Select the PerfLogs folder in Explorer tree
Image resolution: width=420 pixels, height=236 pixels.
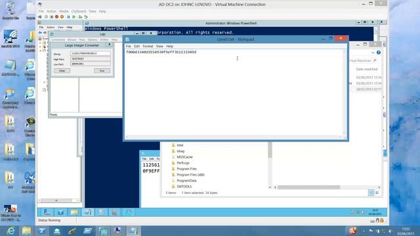click(183, 163)
